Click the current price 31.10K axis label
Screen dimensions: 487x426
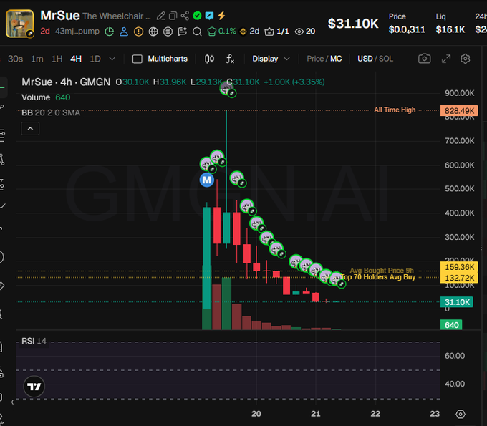[x=457, y=302]
